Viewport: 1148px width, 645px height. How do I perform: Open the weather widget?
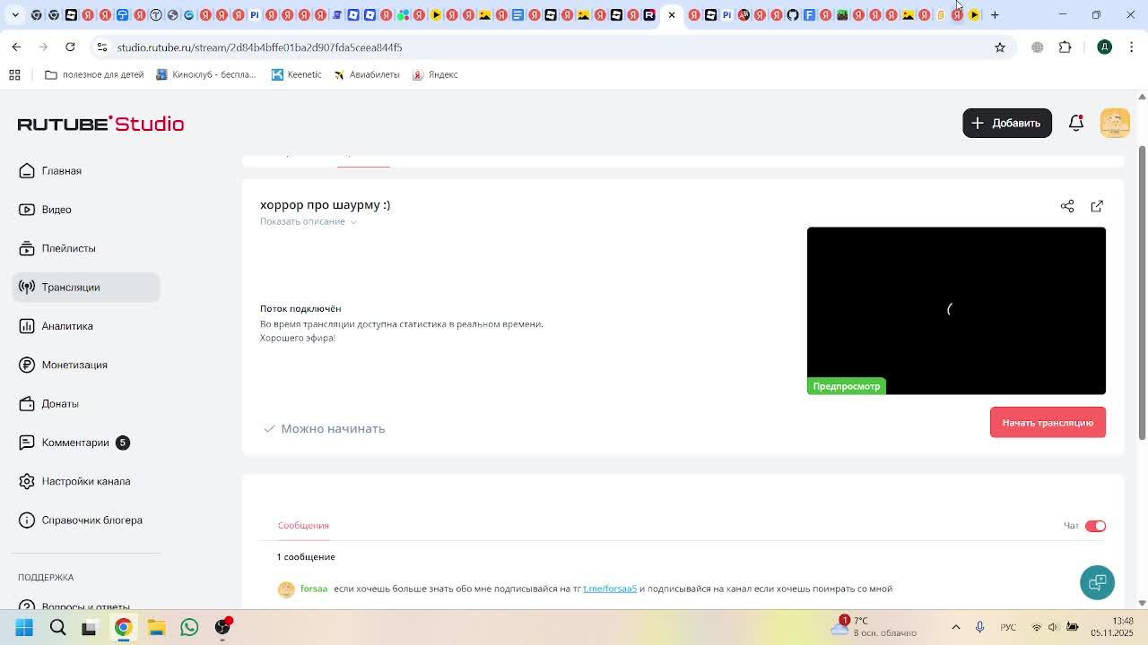pyautogui.click(x=874, y=626)
